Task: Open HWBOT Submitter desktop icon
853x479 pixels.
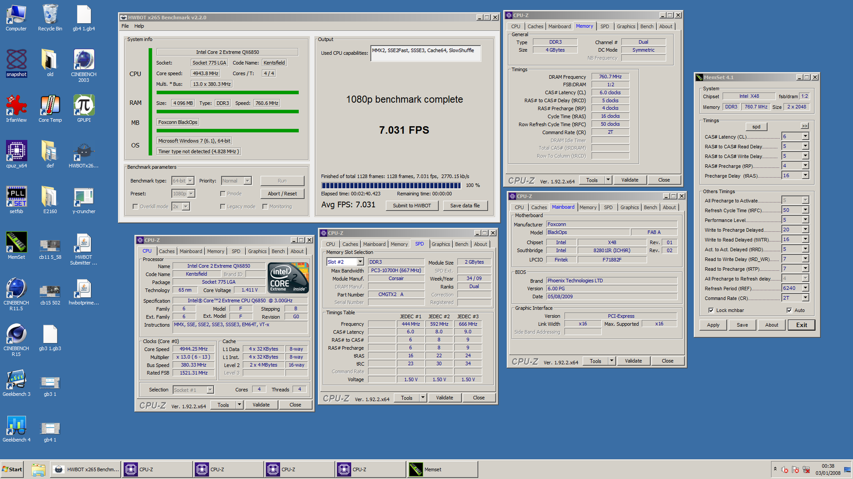Action: (x=84, y=248)
